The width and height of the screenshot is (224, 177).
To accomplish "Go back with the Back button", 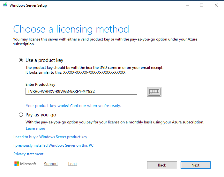I will pos(162,165).
